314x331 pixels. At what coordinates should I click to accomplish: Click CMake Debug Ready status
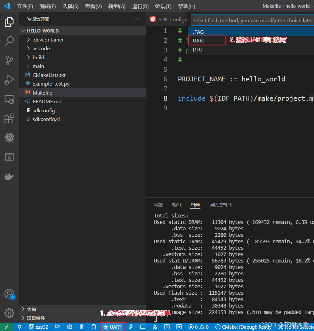pos(243,327)
